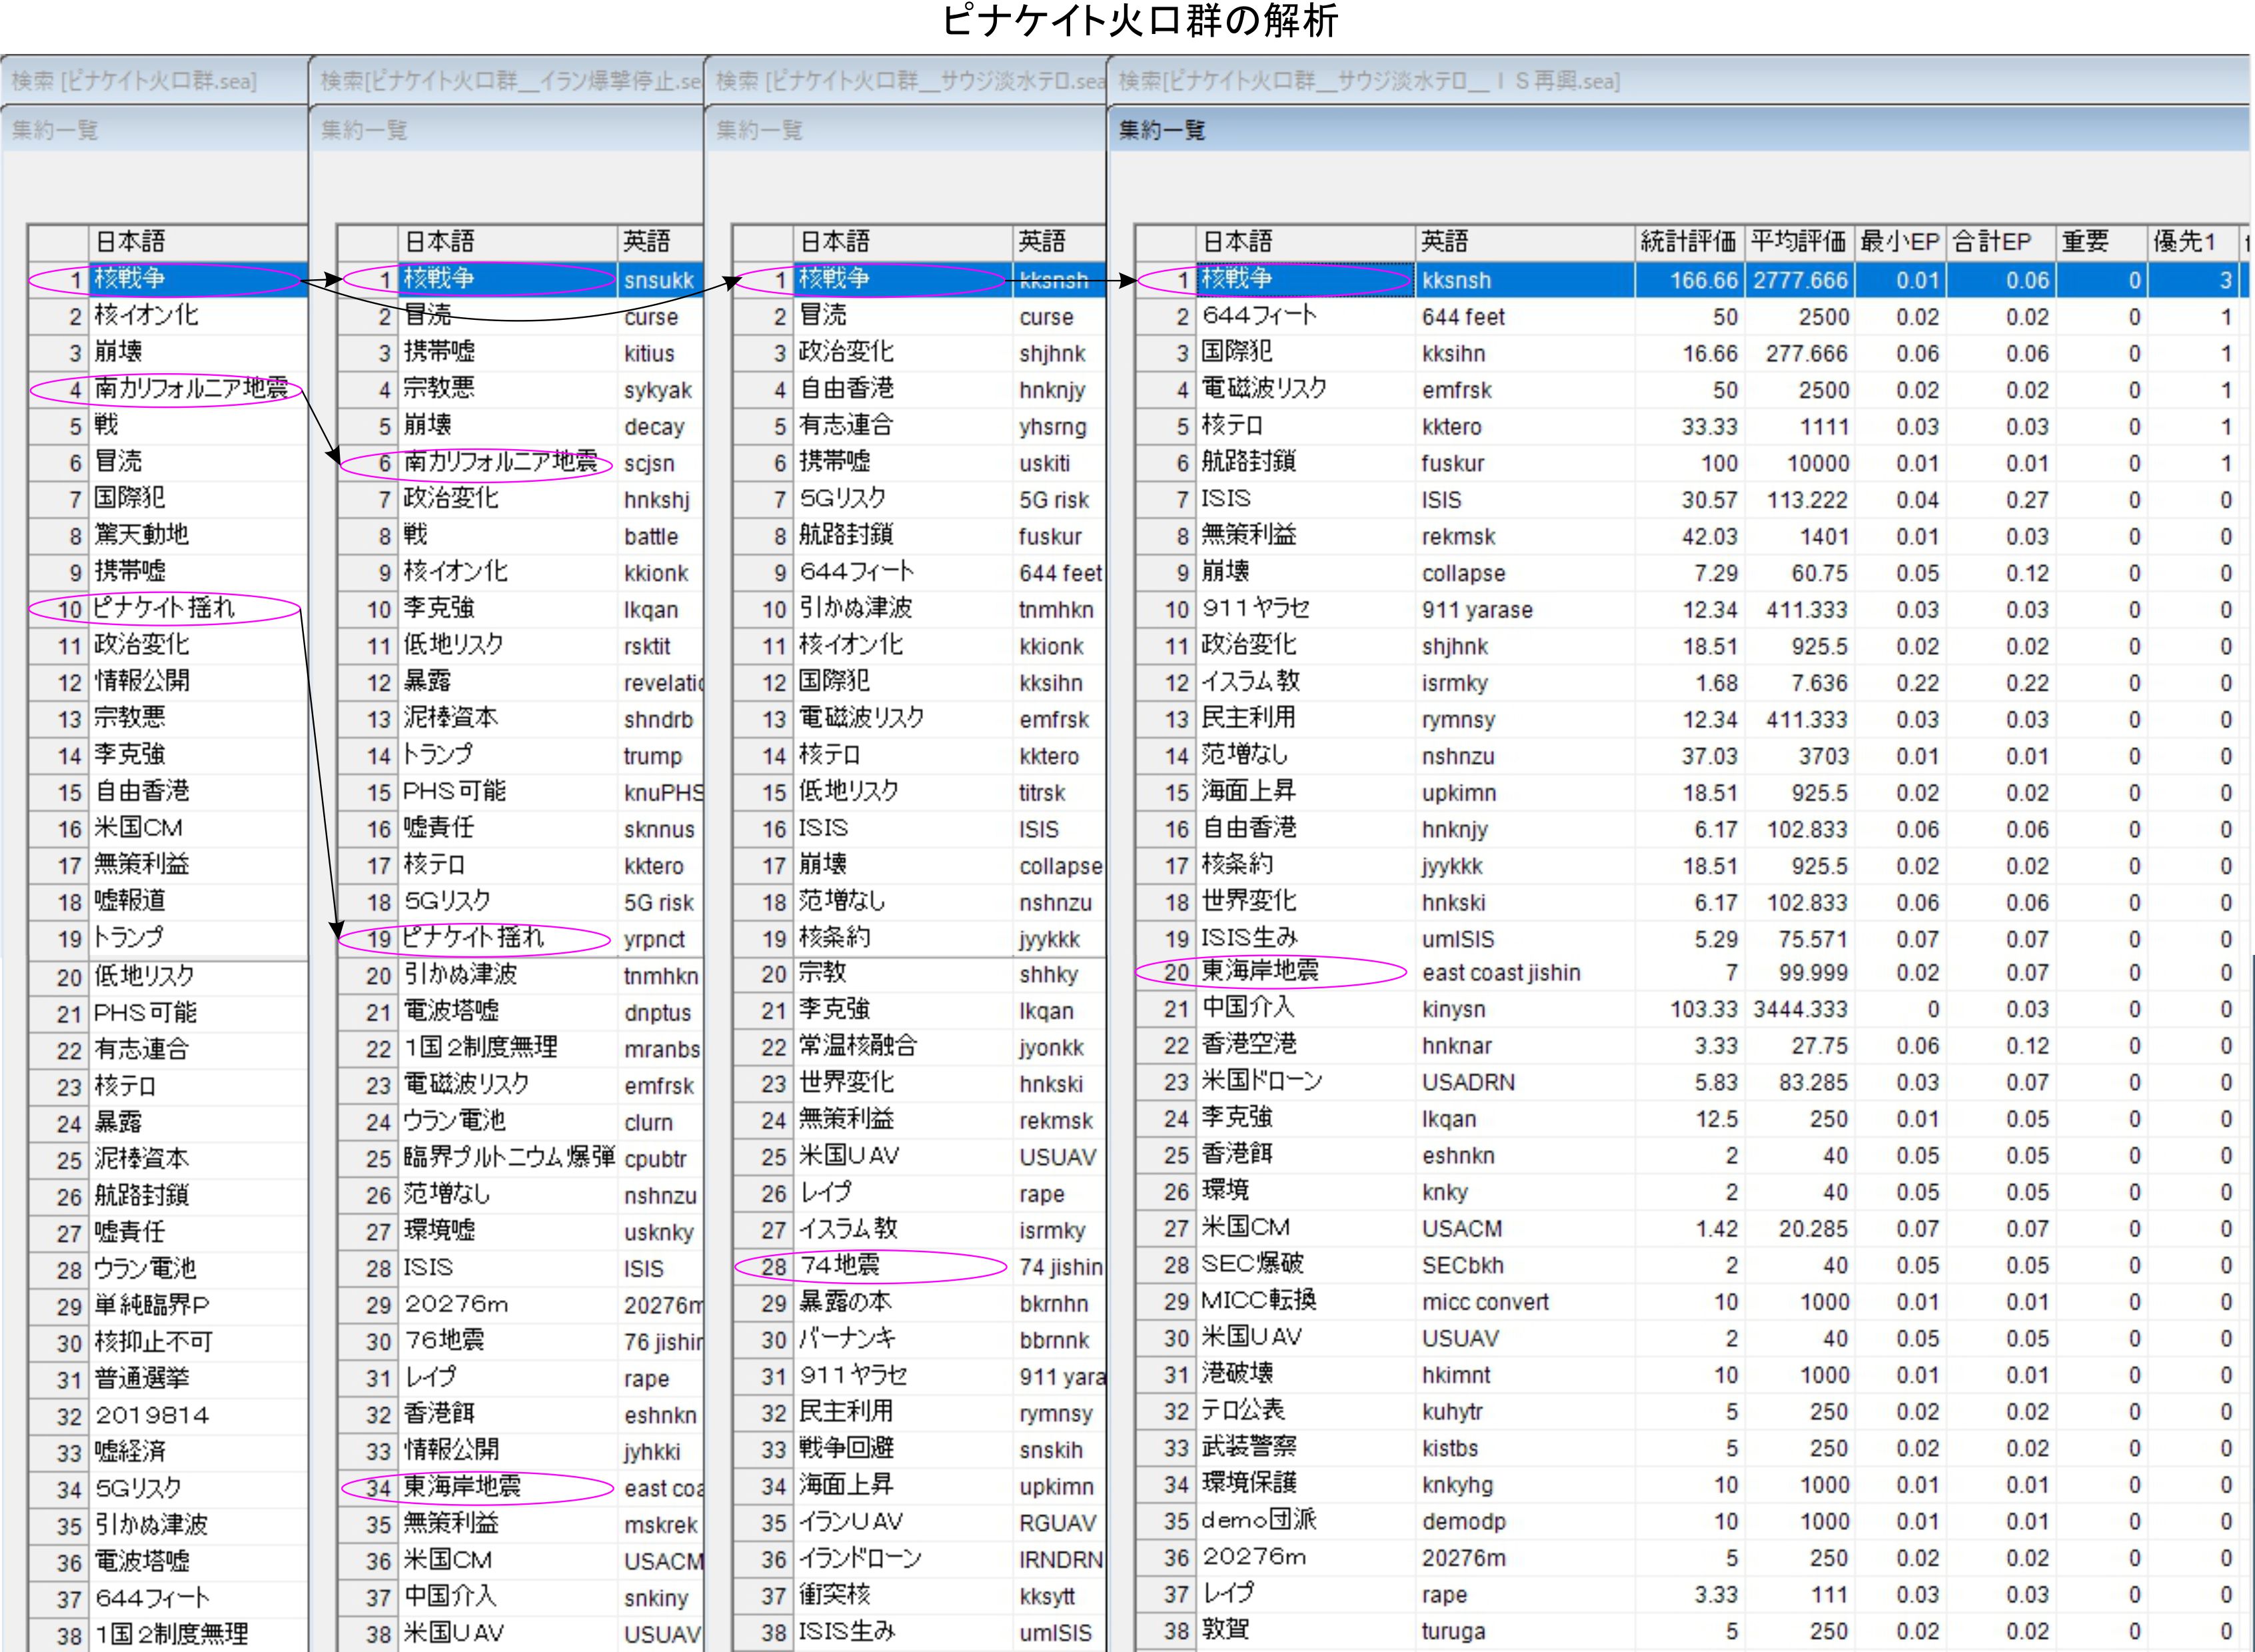
Task: Select row 6 航路封鎖 in rightmost table
Action: (1248, 462)
